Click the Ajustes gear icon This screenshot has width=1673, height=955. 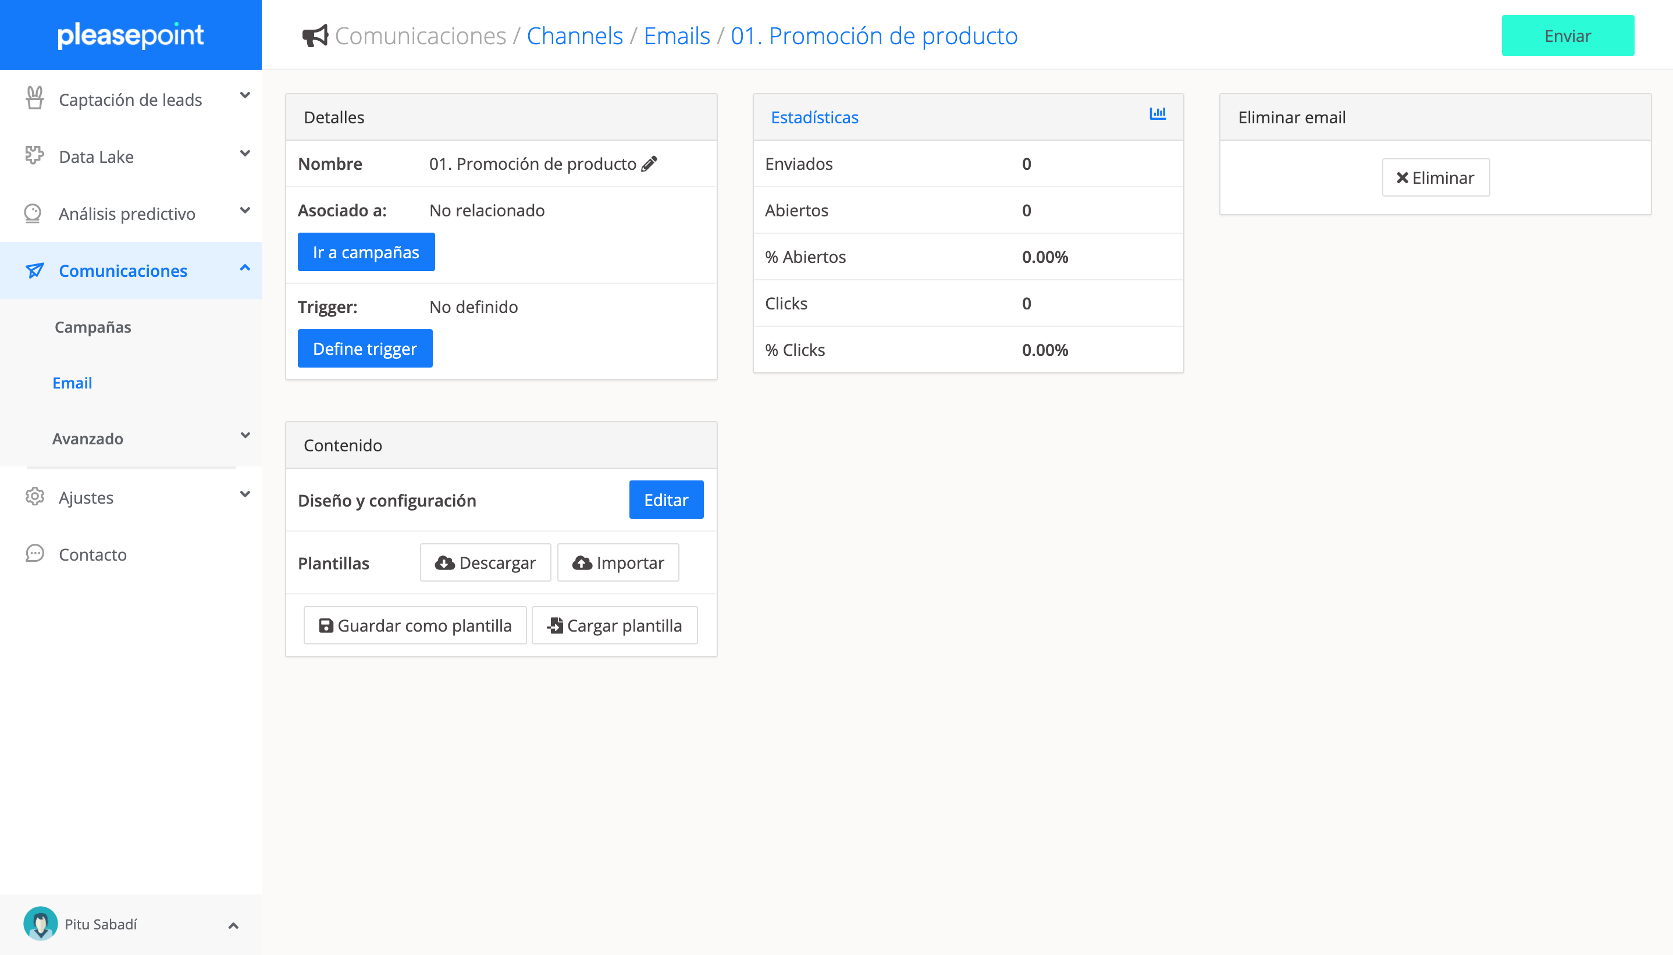(34, 497)
